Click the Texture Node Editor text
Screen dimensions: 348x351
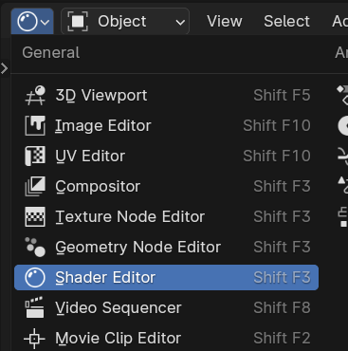130,216
